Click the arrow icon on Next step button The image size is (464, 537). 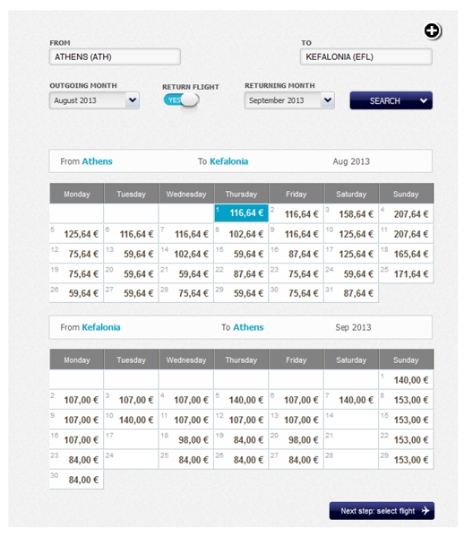pos(425,511)
